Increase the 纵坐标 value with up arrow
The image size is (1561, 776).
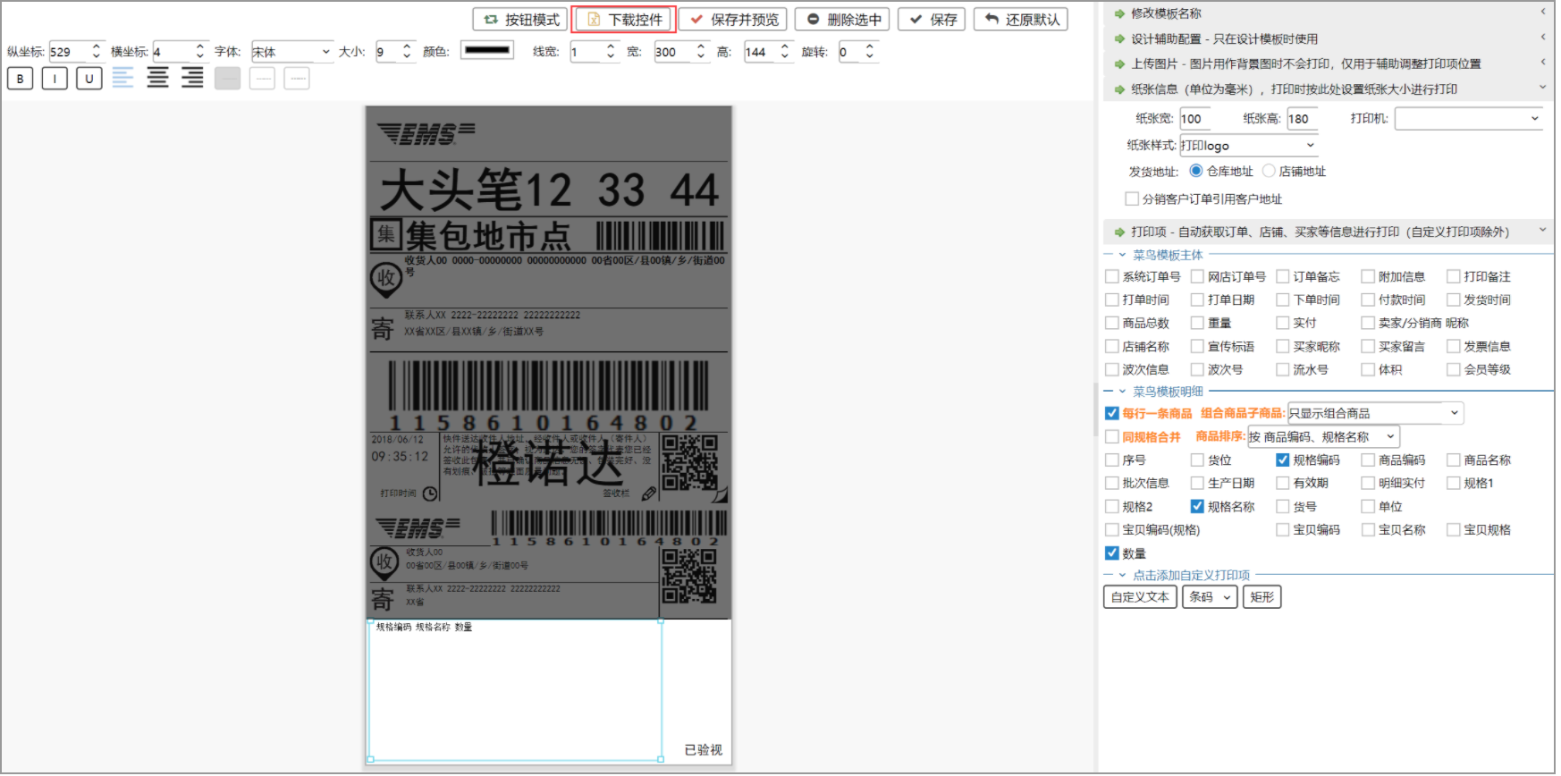[x=97, y=46]
